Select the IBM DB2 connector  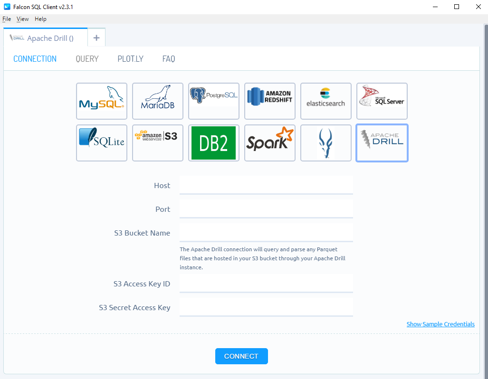[x=213, y=143]
